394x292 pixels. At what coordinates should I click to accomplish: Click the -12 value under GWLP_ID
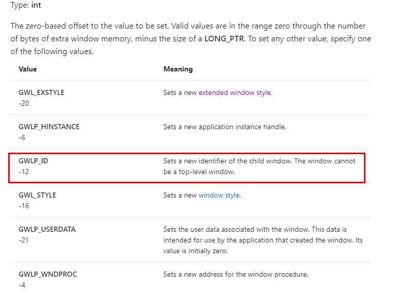24,172
